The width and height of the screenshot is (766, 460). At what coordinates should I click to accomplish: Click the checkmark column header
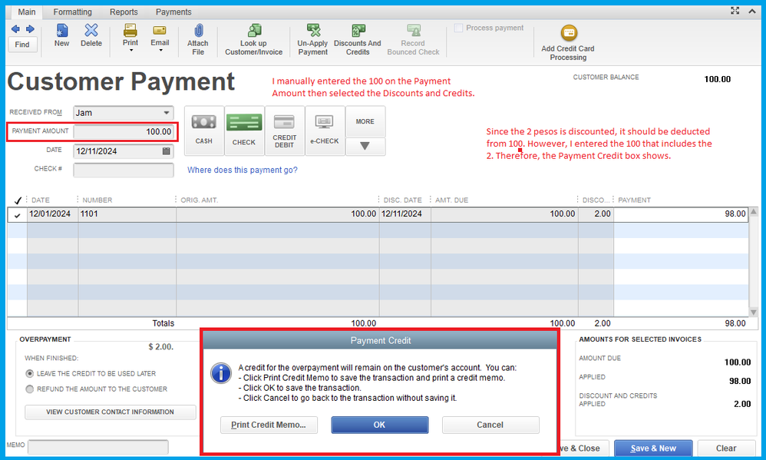pos(18,200)
